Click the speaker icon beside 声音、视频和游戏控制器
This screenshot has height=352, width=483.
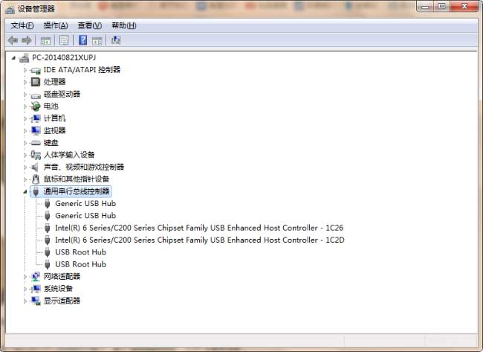(35, 167)
